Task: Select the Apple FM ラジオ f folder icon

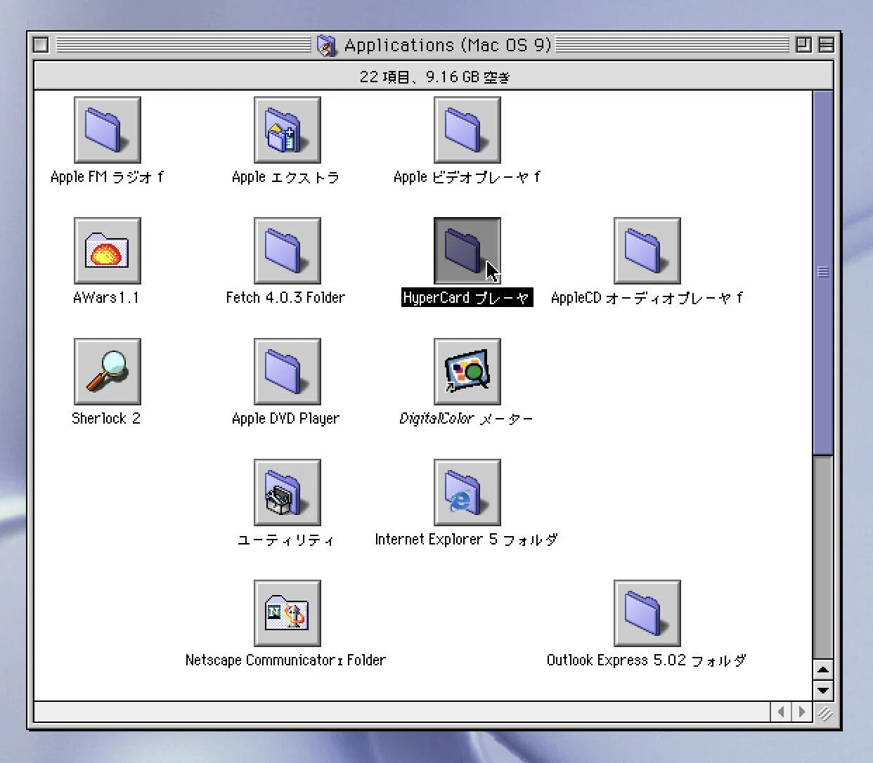Action: [x=108, y=130]
